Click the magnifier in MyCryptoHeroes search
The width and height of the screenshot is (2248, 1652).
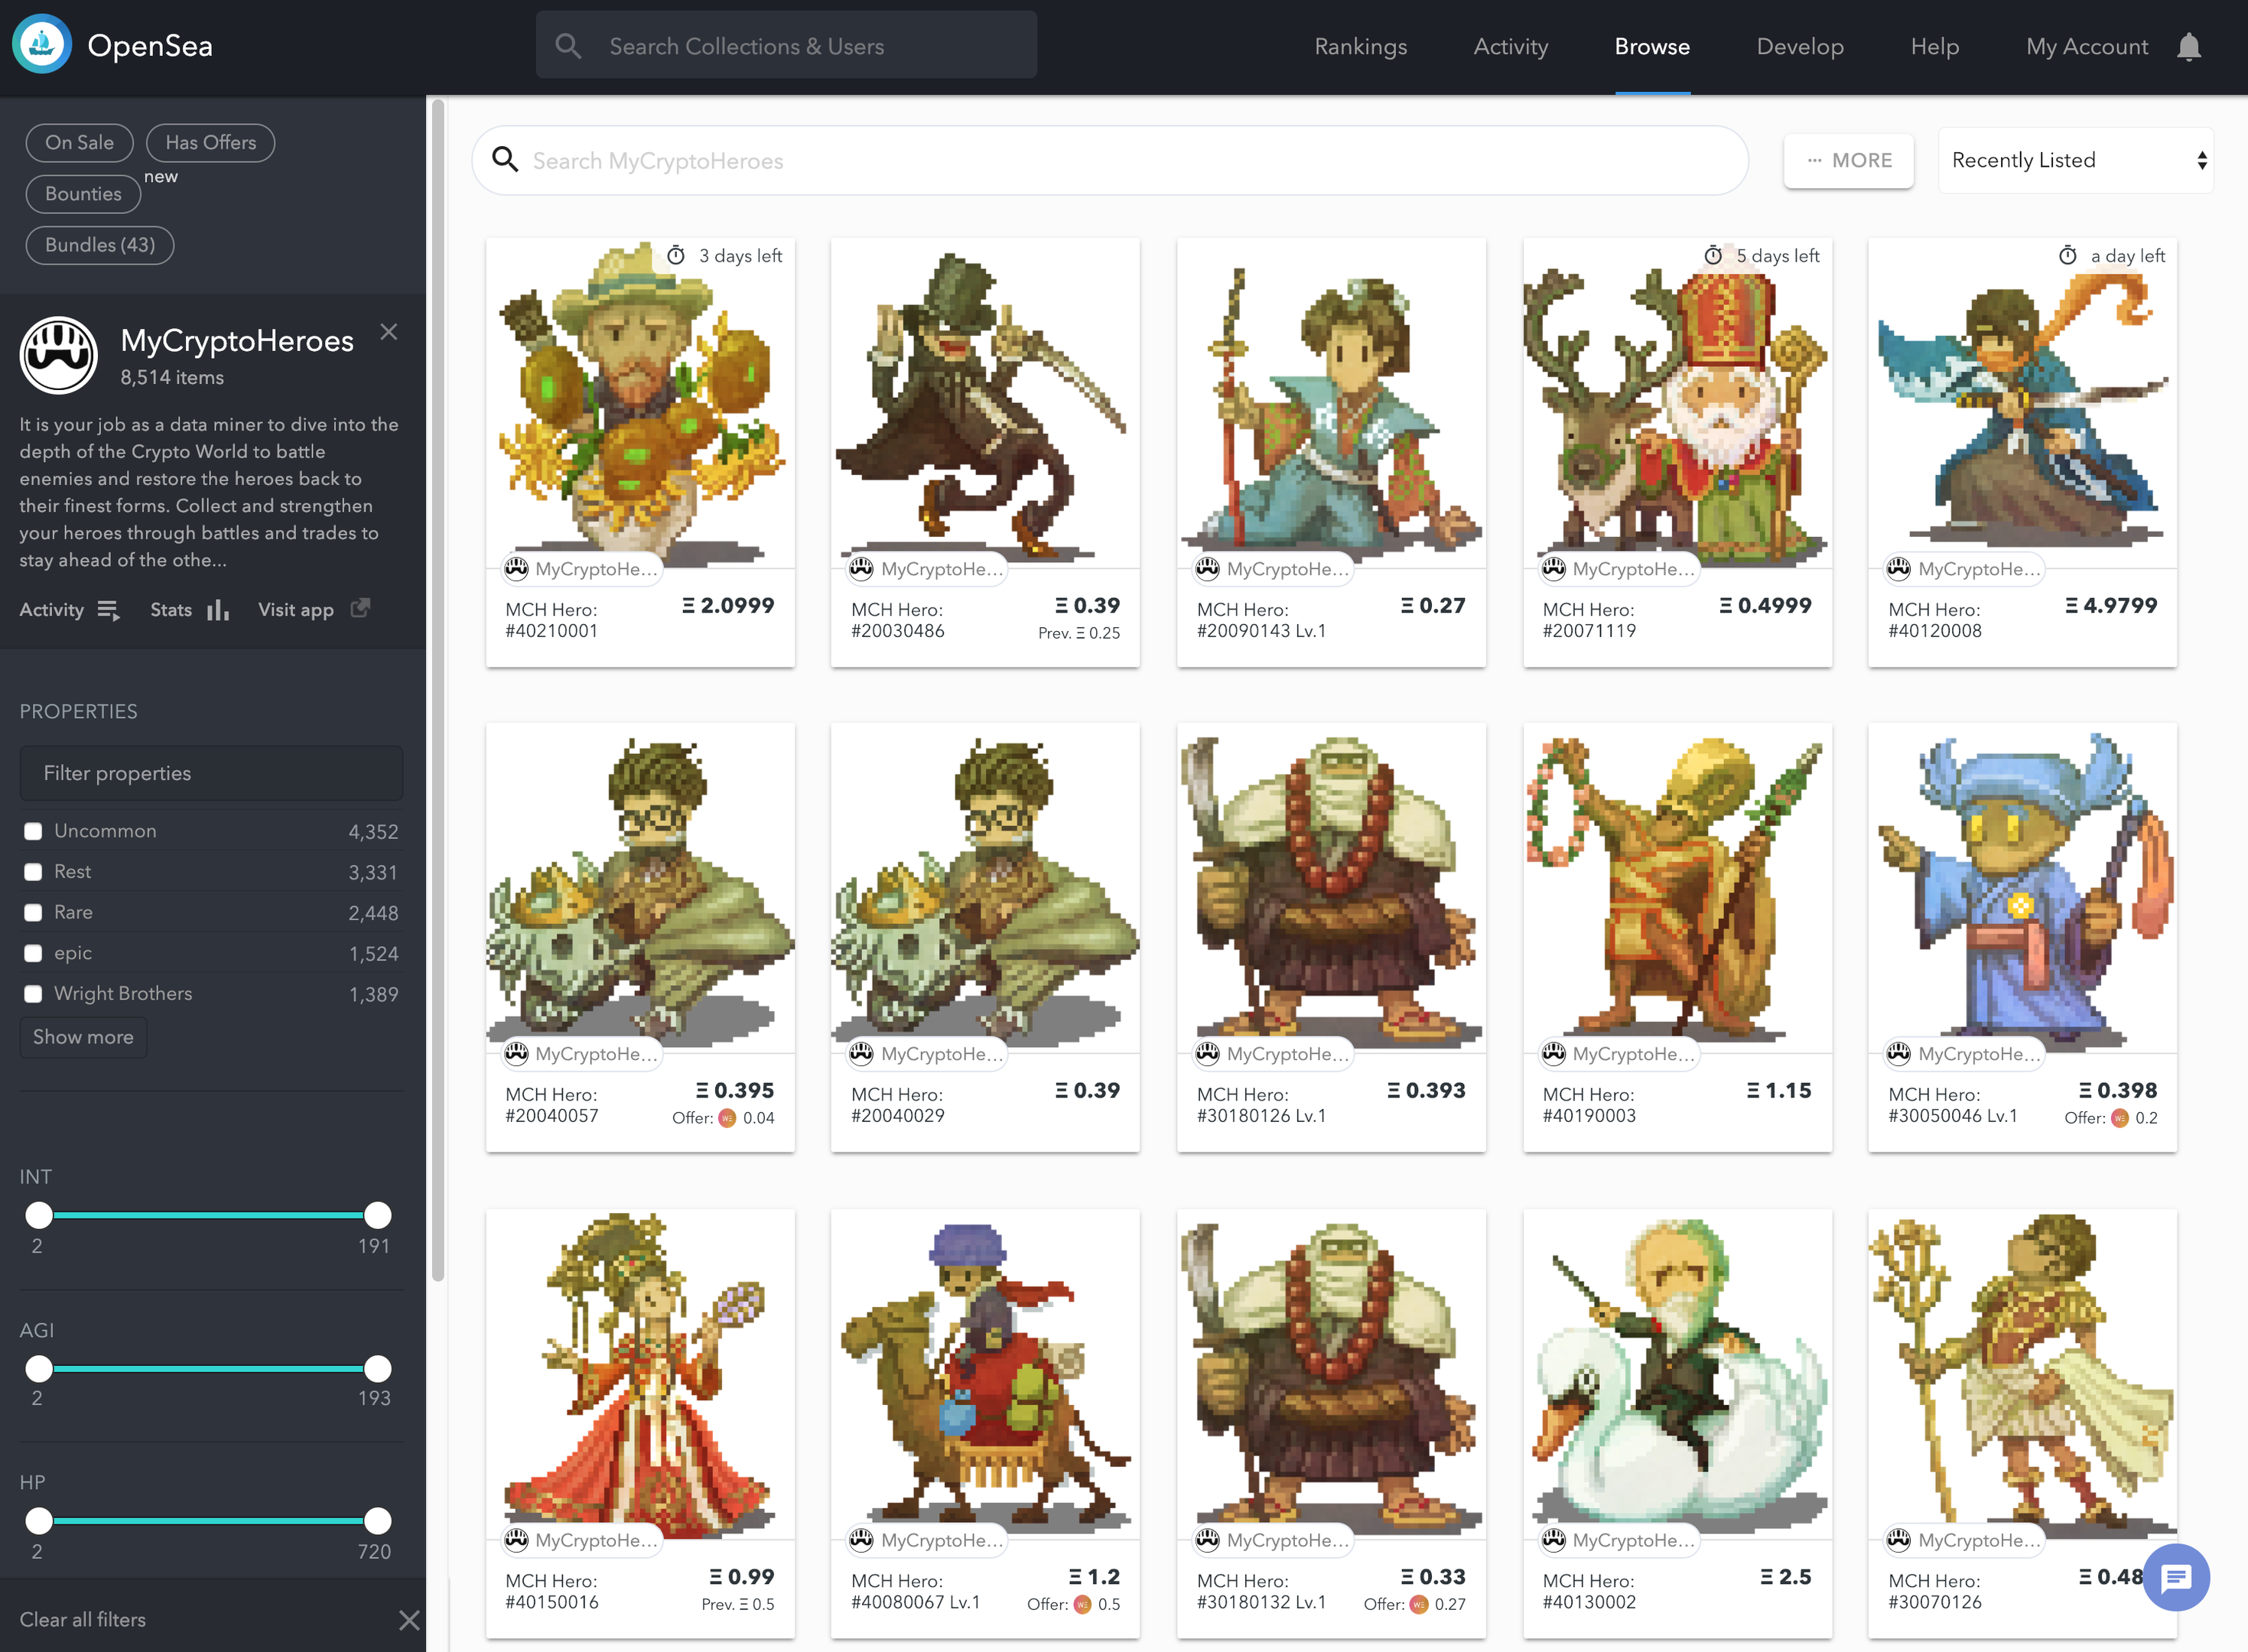click(506, 160)
